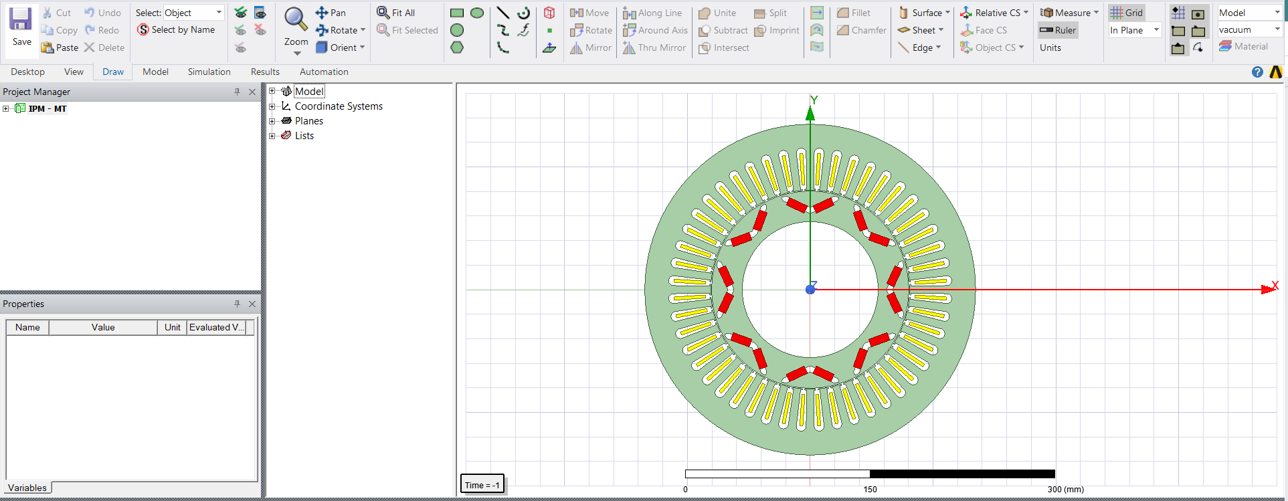Viewport: 1288px width, 501px height.
Task: Switch to the Simulation ribbon tab
Action: point(209,72)
